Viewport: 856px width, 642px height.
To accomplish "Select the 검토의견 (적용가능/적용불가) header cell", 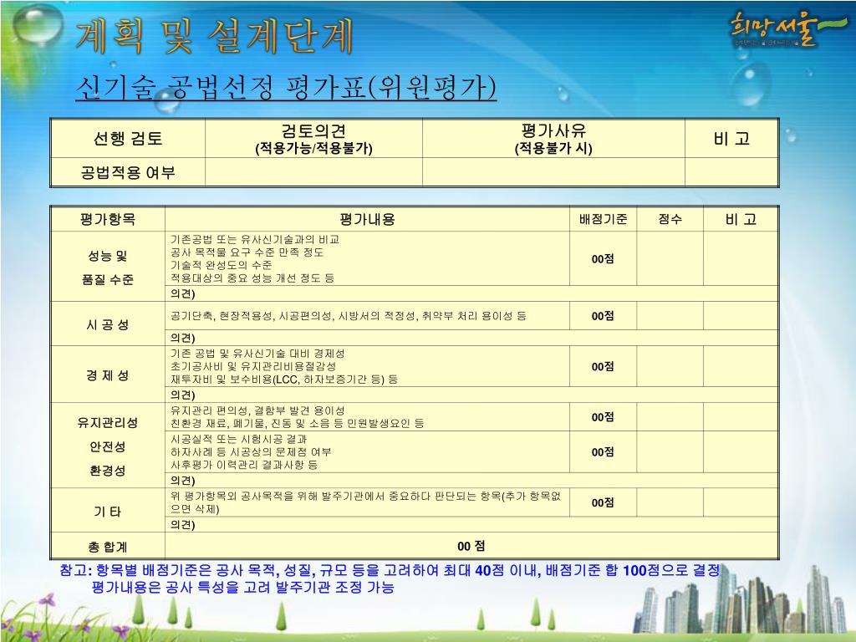I will [x=313, y=139].
